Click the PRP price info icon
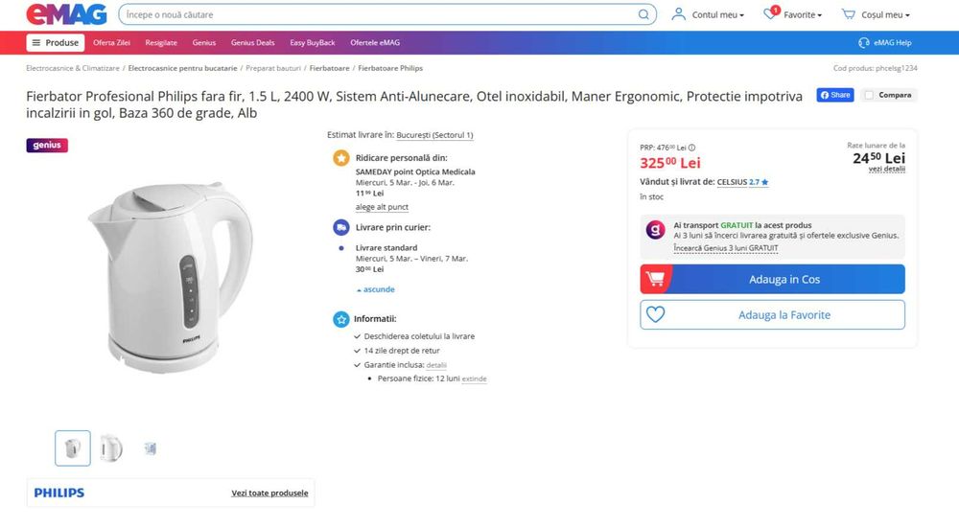The height and width of the screenshot is (527, 959). pos(691,148)
